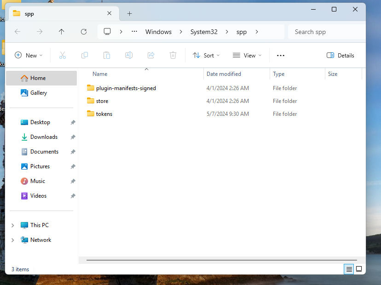Minimize the File Explorer window
The width and height of the screenshot is (381, 285).
click(x=313, y=10)
